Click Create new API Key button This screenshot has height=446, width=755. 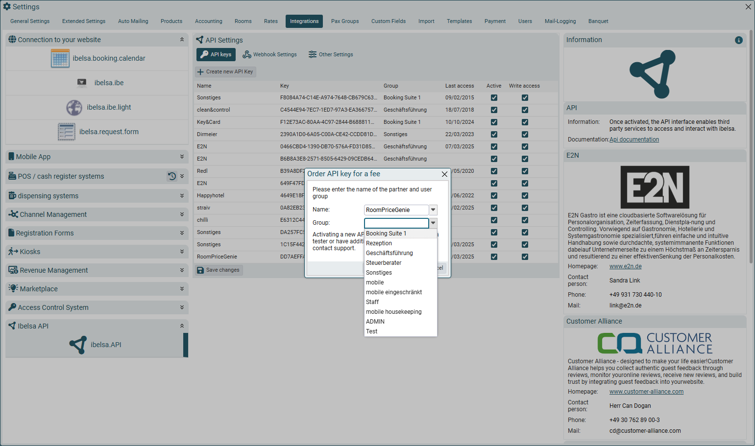(x=225, y=72)
